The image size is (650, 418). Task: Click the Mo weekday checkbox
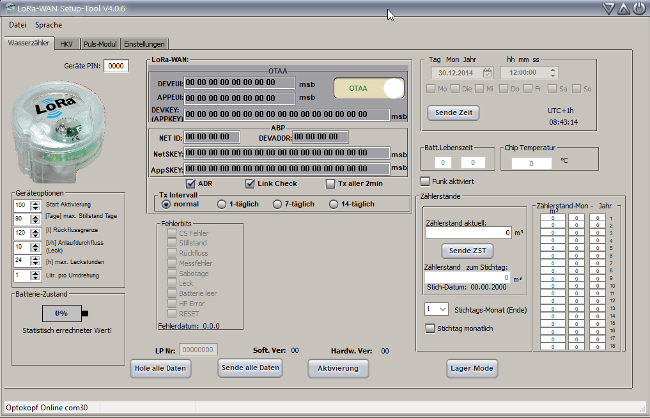point(431,89)
